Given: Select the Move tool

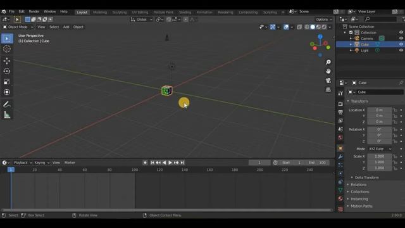Looking at the screenshot, I should pos(7,61).
